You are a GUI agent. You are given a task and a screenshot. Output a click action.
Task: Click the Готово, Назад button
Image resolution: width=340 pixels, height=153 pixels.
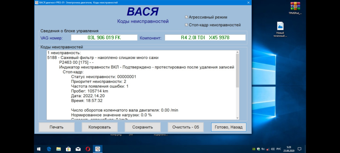[228, 127]
